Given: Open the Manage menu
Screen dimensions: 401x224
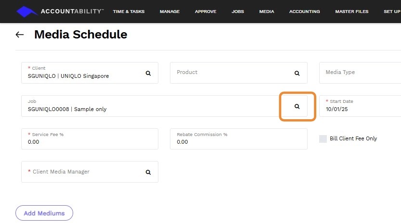Looking at the screenshot, I should click(x=169, y=12).
